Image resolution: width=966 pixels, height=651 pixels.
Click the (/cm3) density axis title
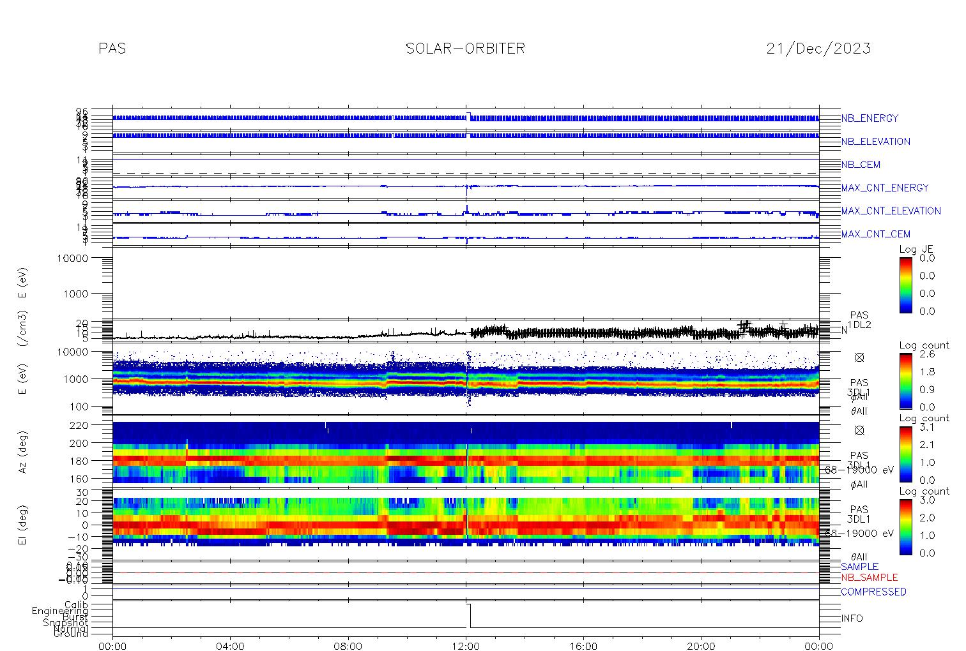(x=22, y=329)
